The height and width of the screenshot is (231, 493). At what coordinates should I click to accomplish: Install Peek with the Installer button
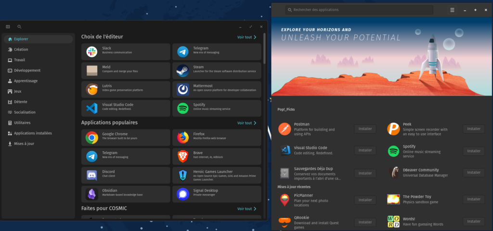(x=474, y=129)
